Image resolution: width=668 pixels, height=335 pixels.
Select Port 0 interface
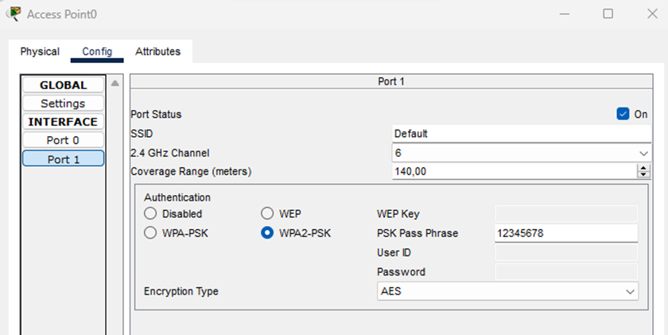(x=63, y=140)
